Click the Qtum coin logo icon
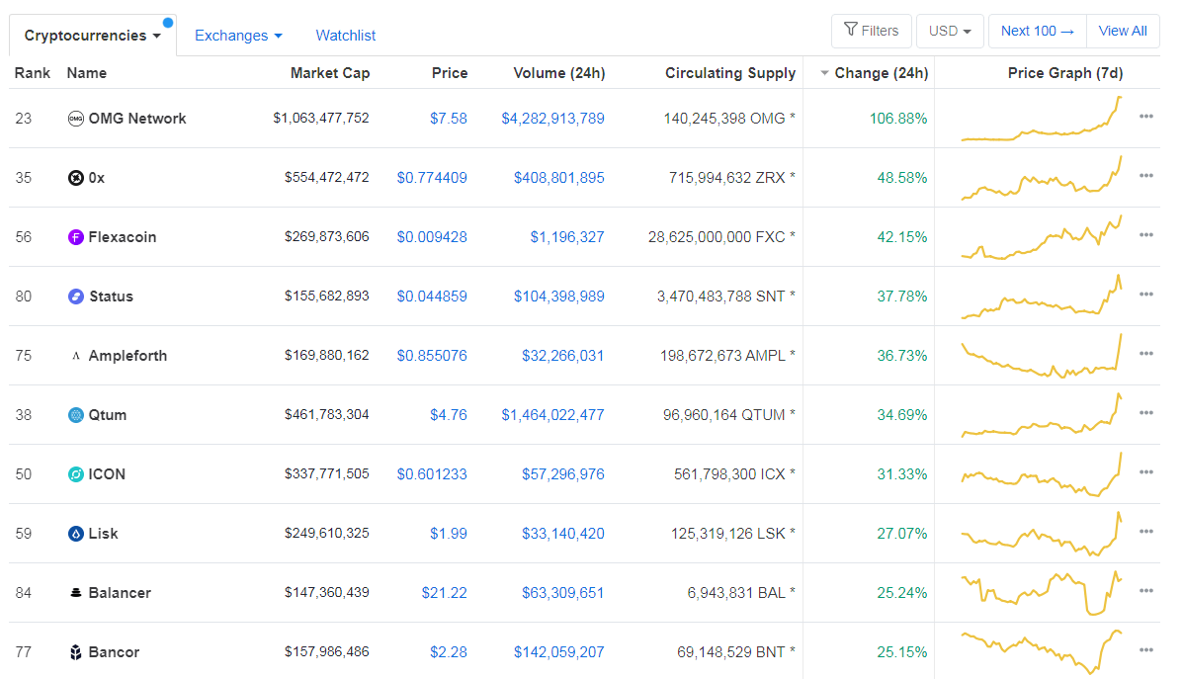The height and width of the screenshot is (679, 1182). pos(75,415)
